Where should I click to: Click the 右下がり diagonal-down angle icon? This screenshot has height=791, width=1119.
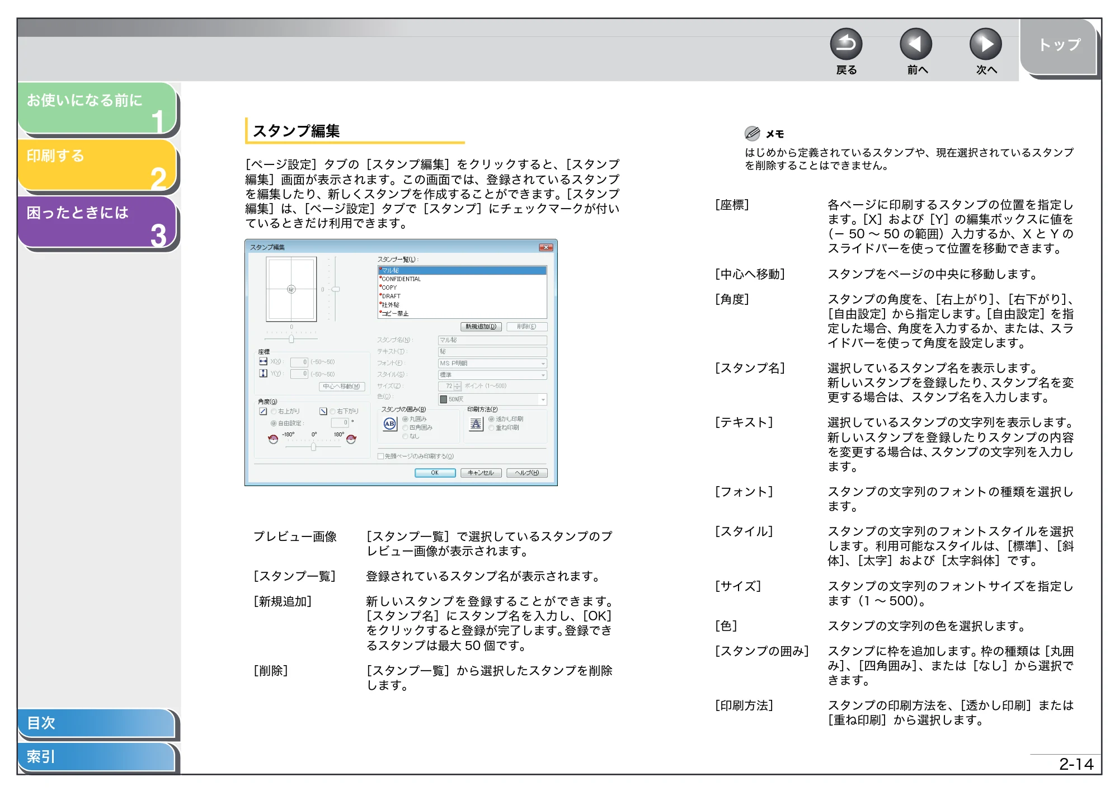pos(323,411)
